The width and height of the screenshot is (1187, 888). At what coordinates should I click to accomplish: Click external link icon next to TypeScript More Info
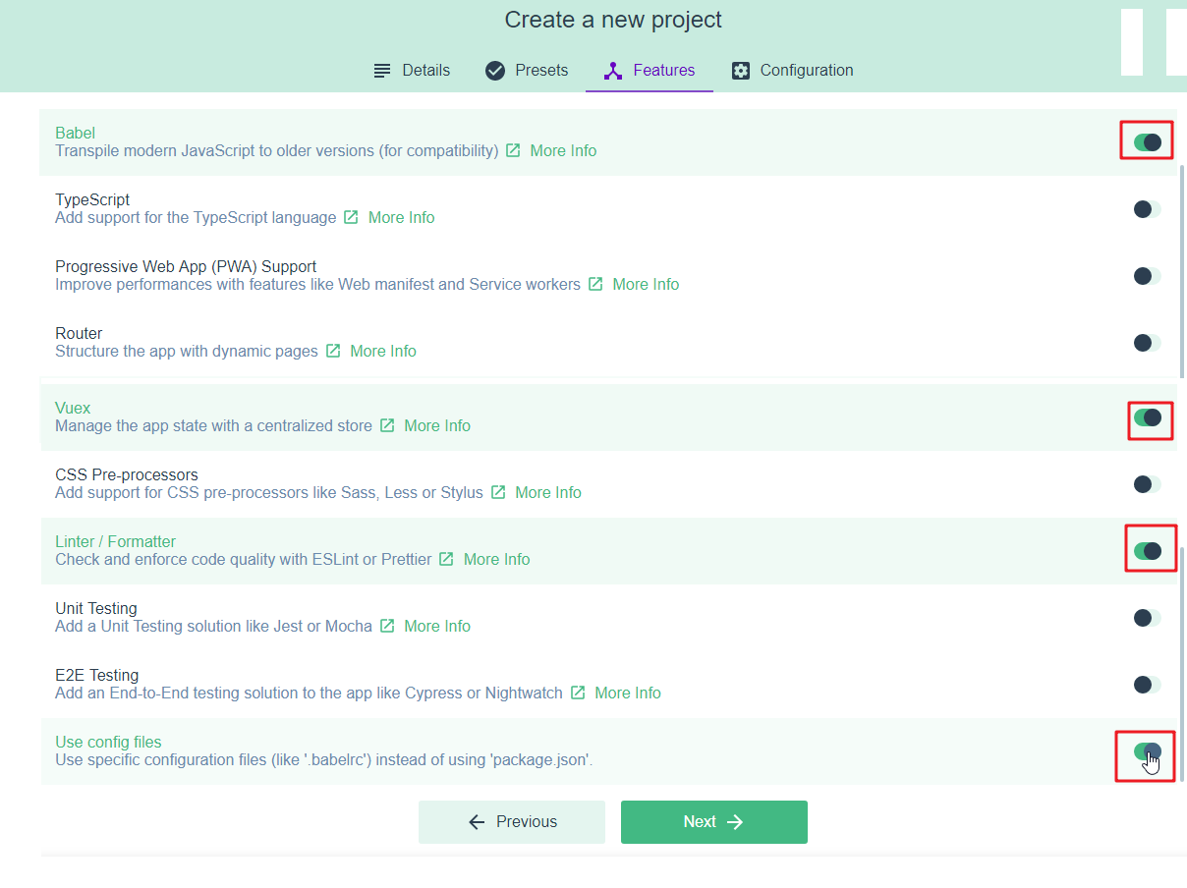[x=351, y=218]
